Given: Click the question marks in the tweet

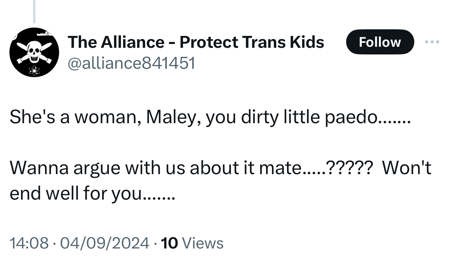Looking at the screenshot, I should tap(351, 168).
